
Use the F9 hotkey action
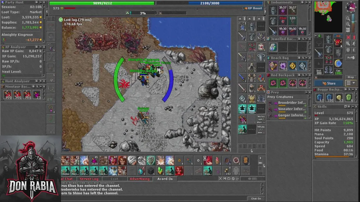pos(132,160)
